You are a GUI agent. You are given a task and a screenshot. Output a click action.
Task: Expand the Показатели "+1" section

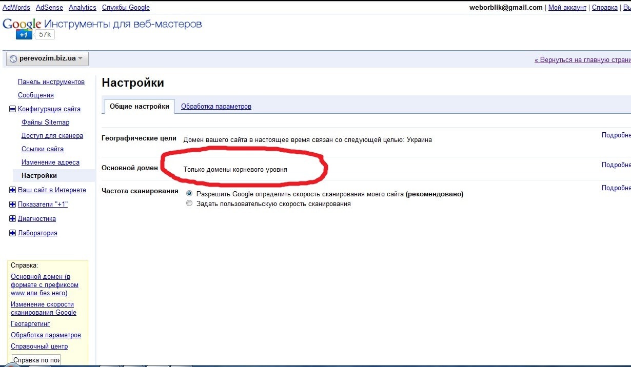point(13,205)
